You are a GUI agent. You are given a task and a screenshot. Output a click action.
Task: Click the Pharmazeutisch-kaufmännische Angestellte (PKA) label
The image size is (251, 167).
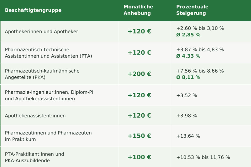tap(42, 74)
